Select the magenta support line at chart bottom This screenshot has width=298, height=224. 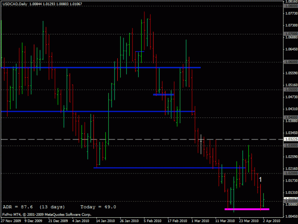coord(247,209)
